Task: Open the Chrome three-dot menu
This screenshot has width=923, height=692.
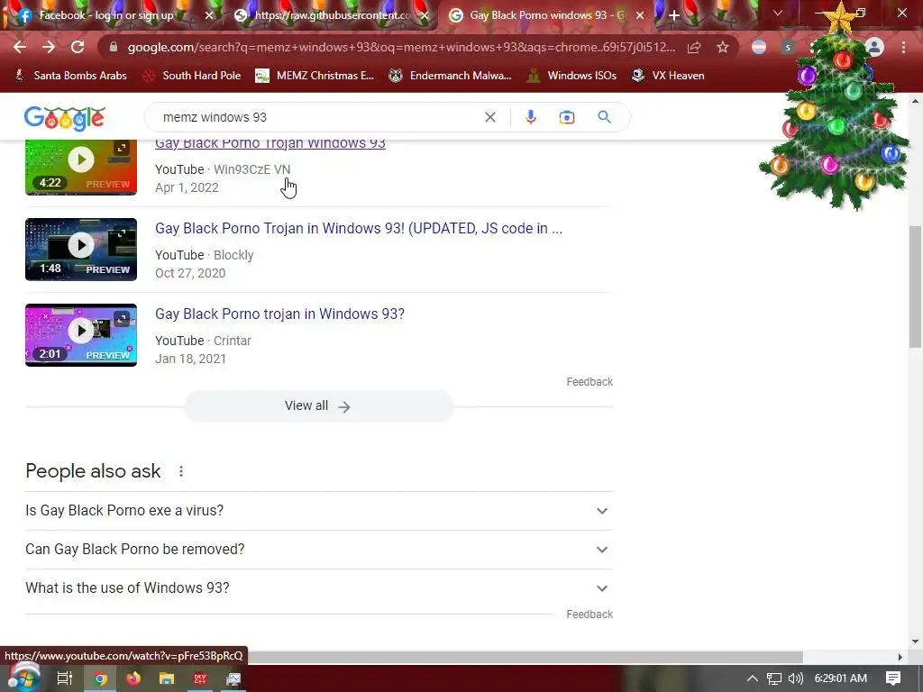Action: click(x=903, y=47)
